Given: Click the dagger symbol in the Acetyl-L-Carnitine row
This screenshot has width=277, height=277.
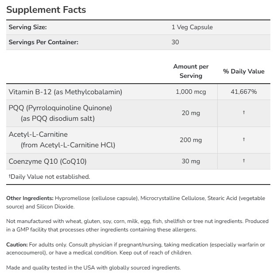Looking at the screenshot, I should point(243,140).
